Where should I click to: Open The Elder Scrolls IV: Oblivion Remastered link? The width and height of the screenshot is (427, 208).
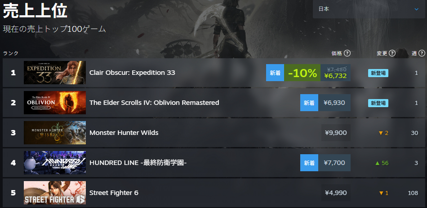pyautogui.click(x=154, y=103)
